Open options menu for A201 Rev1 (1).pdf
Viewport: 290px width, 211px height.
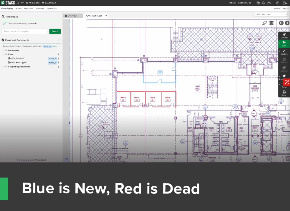pos(58,63)
